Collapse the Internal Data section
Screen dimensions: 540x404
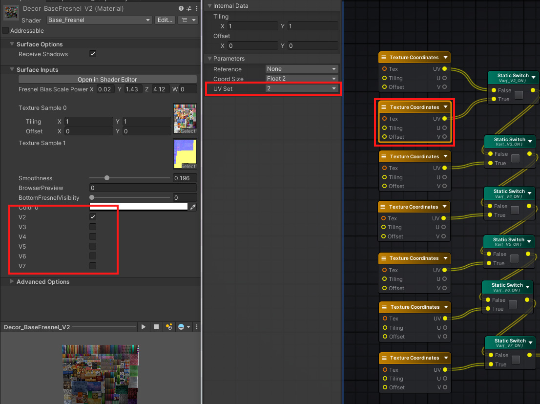(x=209, y=6)
